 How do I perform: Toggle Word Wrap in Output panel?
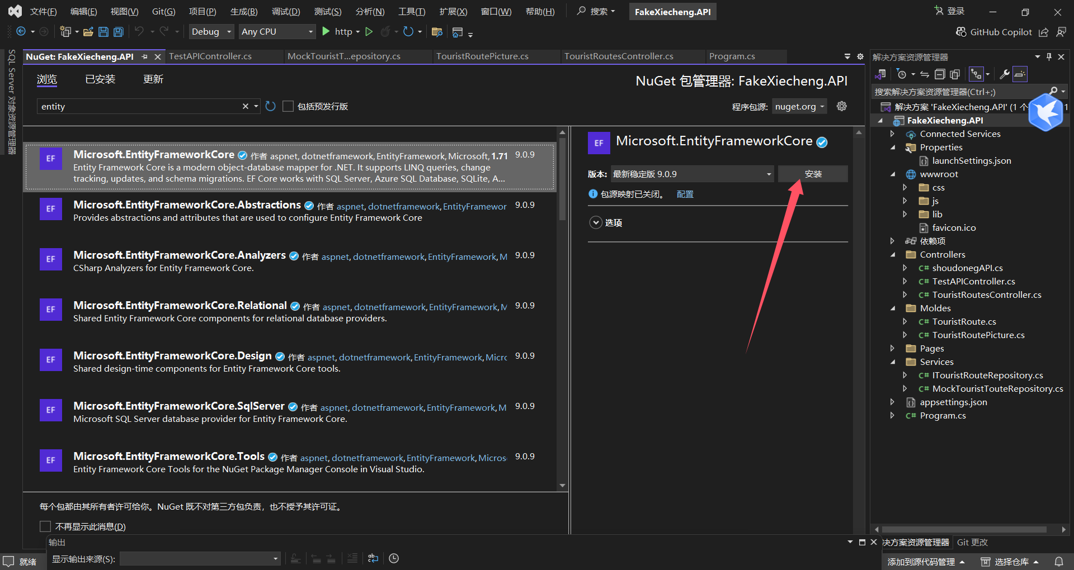373,558
